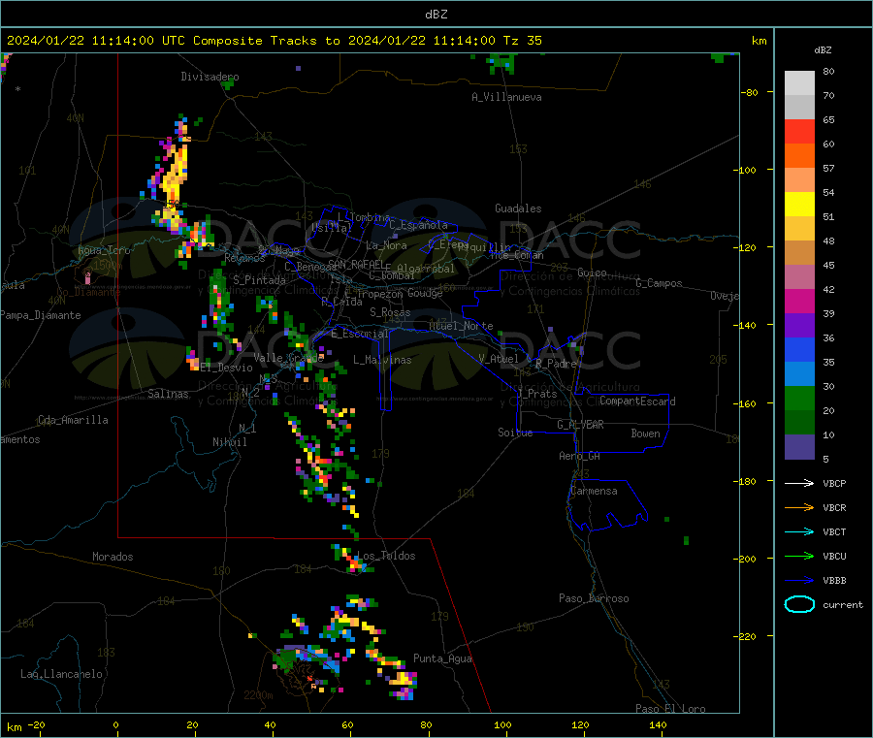873x738 pixels.
Task: Click the 'Atuel_Norte' map label
Action: 461,326
